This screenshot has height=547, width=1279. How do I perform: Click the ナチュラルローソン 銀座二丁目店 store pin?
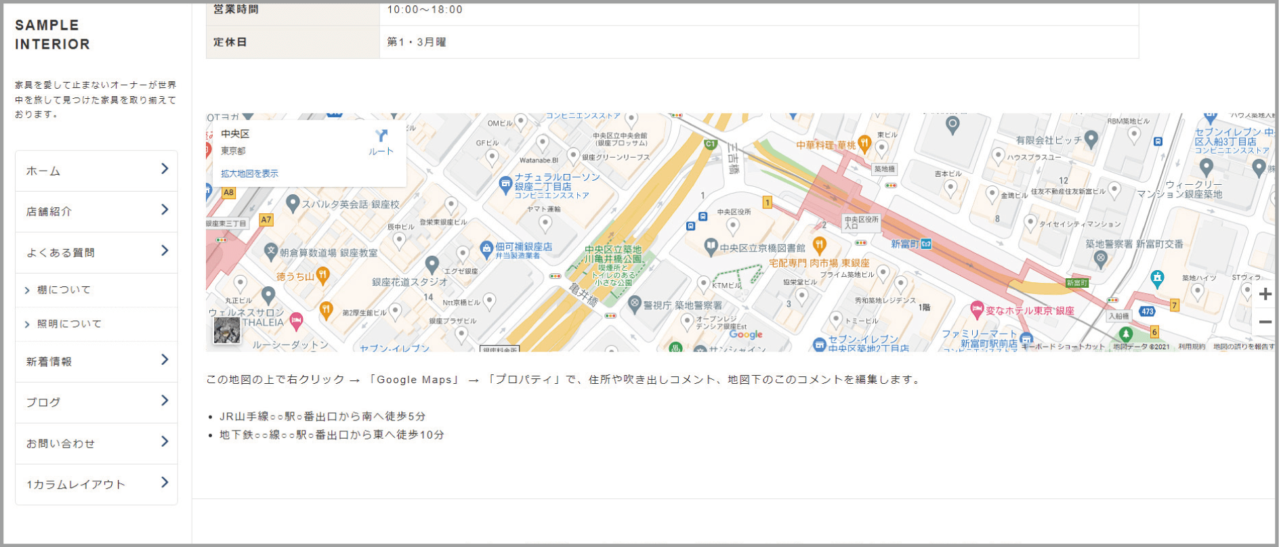click(505, 183)
